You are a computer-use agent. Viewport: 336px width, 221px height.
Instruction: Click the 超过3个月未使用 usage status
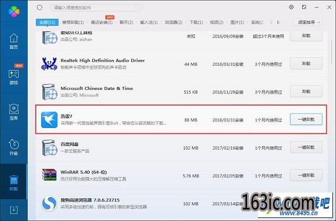pyautogui.click(x=268, y=36)
